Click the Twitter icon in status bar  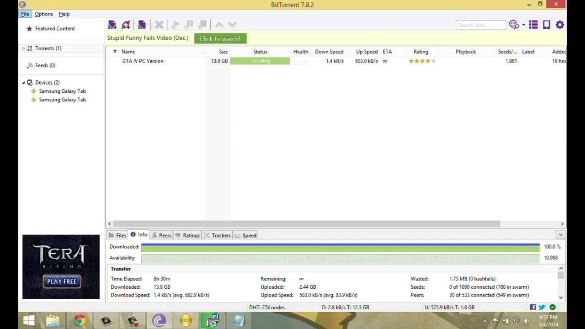542,308
